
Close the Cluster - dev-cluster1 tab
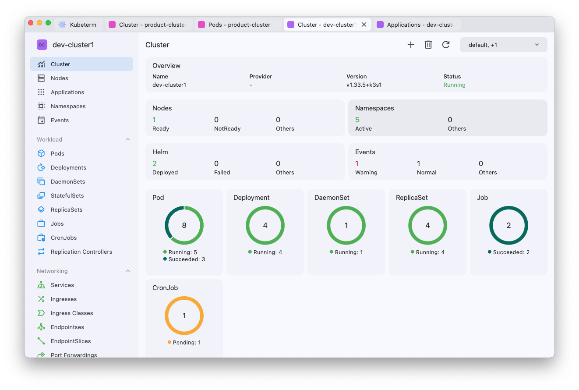point(364,25)
